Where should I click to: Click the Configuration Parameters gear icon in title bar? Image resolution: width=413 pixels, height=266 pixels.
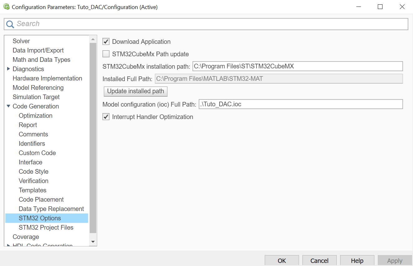(6, 7)
